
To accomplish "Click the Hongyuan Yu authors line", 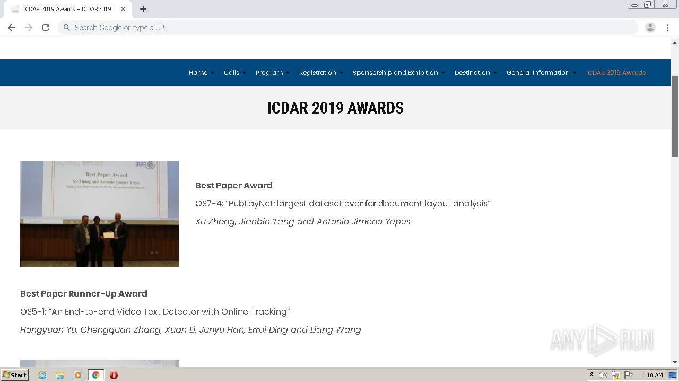I will tap(190, 329).
